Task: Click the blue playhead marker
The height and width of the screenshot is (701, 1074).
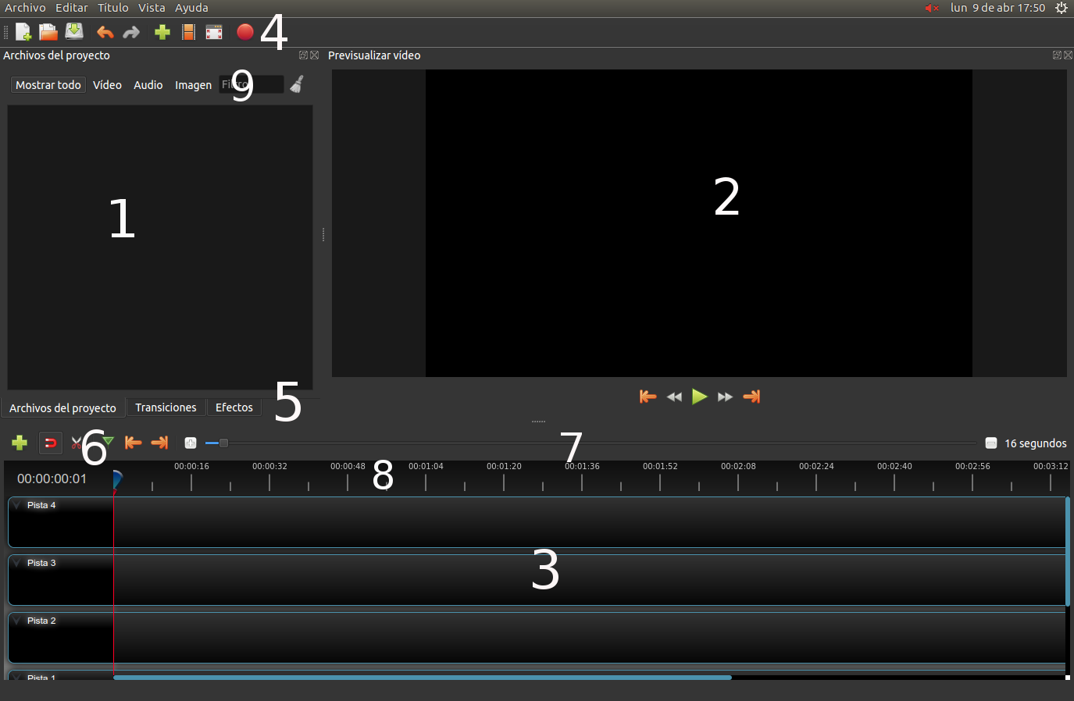Action: [x=117, y=479]
